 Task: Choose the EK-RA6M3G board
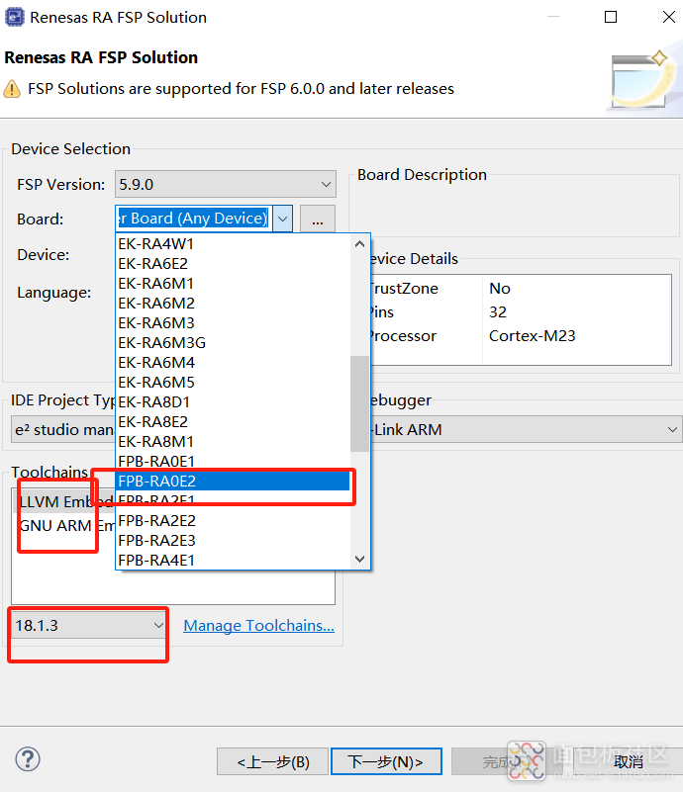click(161, 343)
